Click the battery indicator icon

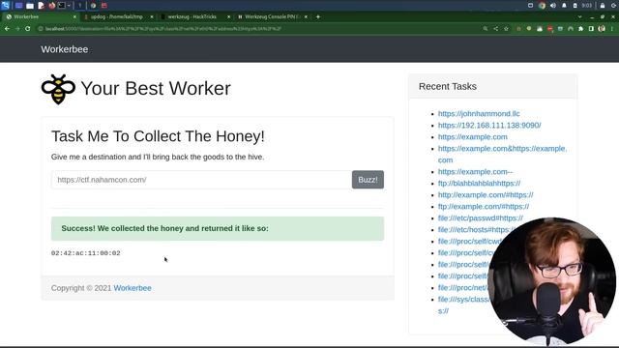pos(575,6)
